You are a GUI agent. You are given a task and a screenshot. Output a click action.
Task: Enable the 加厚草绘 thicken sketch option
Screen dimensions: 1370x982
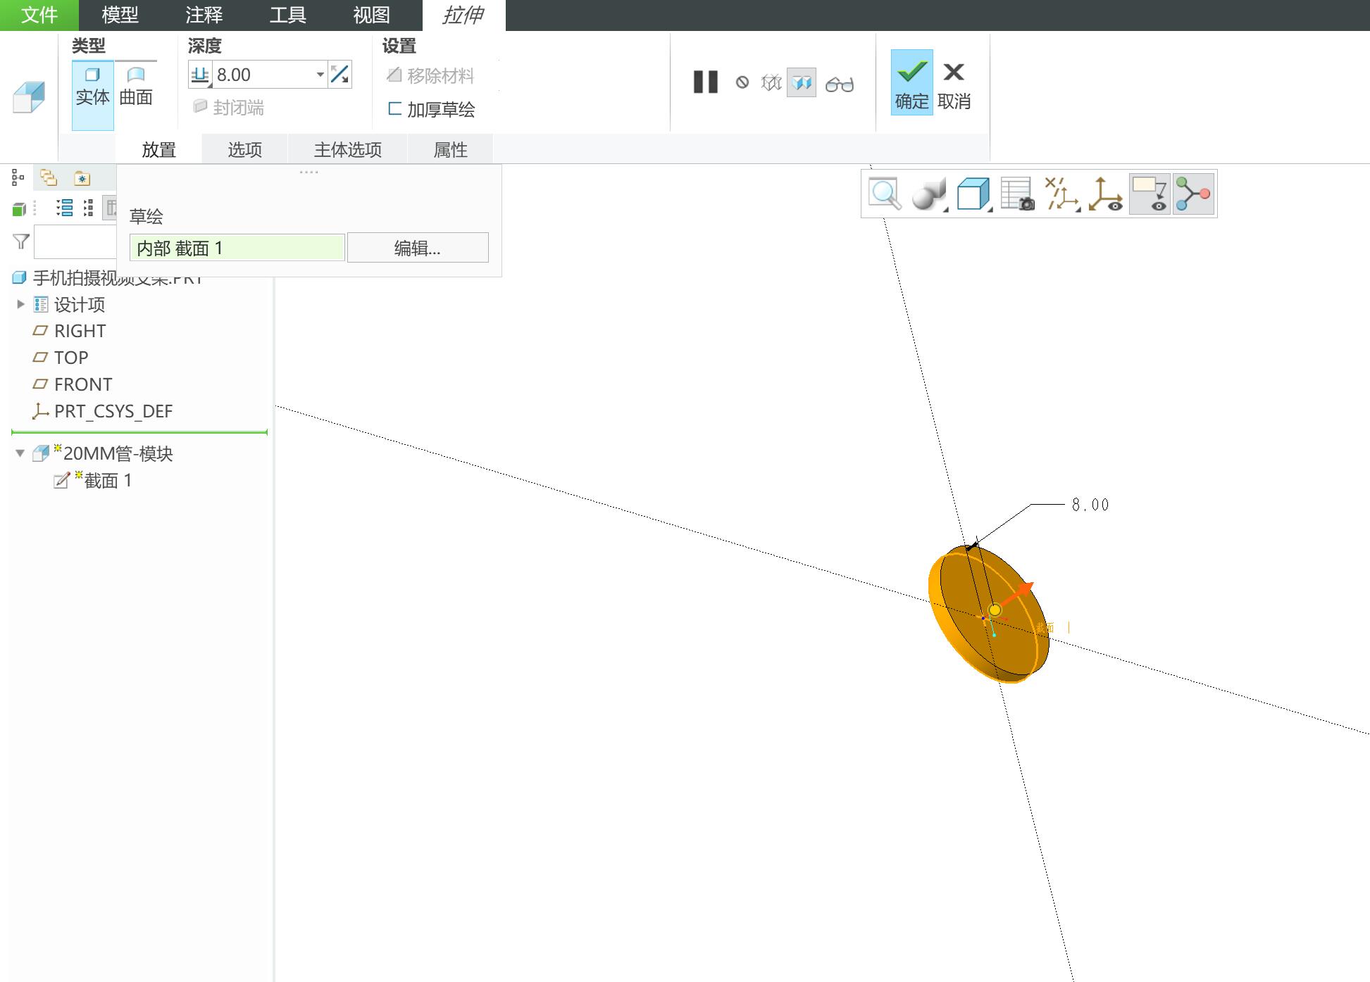pyautogui.click(x=431, y=109)
